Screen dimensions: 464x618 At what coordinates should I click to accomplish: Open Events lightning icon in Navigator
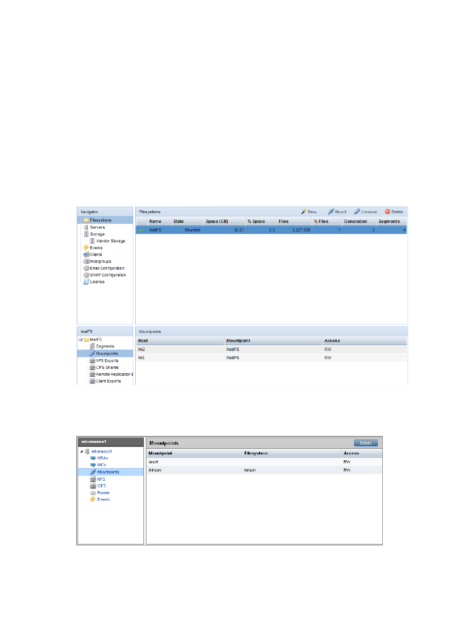coord(86,248)
